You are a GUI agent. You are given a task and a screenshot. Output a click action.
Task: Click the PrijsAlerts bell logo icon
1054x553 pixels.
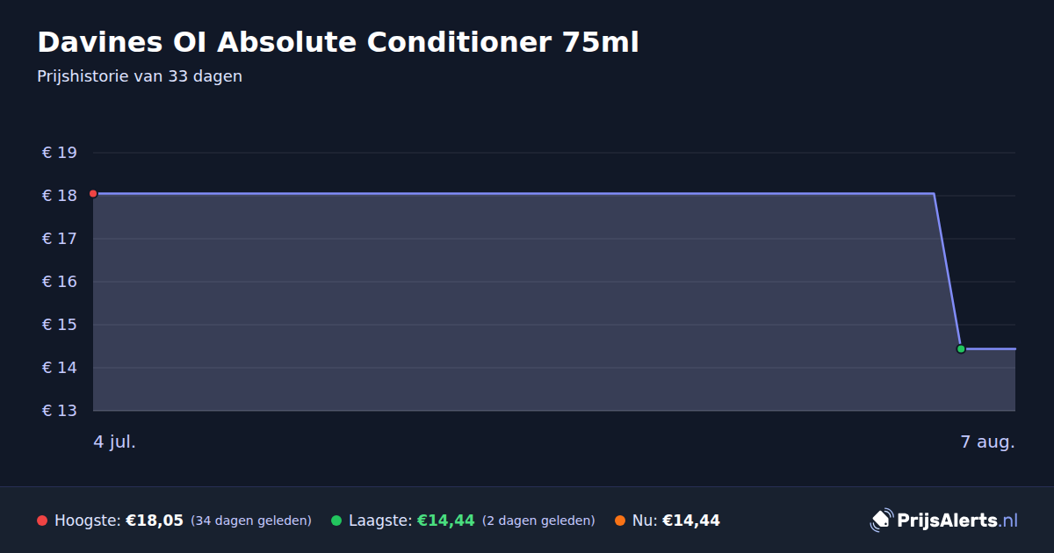coord(881,520)
